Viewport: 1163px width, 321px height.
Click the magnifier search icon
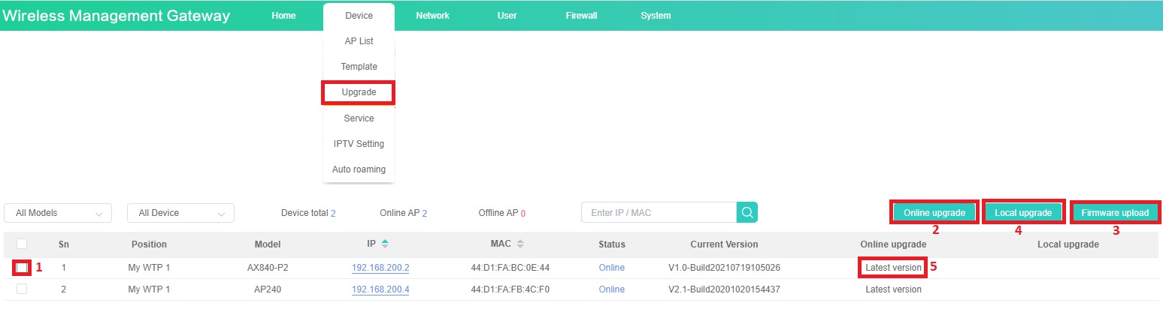tap(747, 213)
